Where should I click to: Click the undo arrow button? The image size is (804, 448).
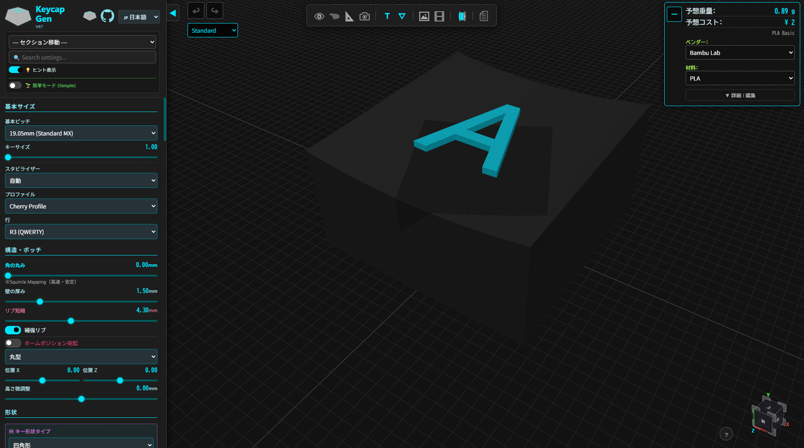tap(196, 11)
